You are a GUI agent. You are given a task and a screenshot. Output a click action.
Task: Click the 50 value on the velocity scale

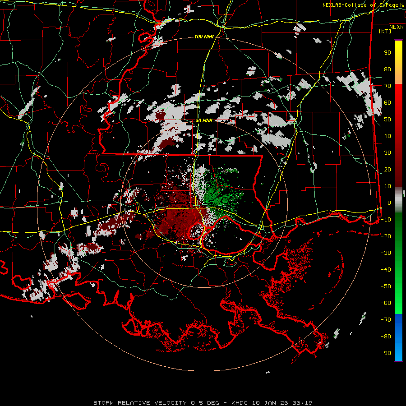pos(388,120)
